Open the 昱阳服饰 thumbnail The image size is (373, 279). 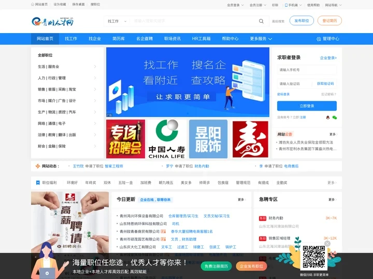click(x=208, y=139)
